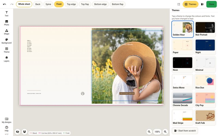Select the circular logo on back cover
Screen dimensions: 218x136
83,94
